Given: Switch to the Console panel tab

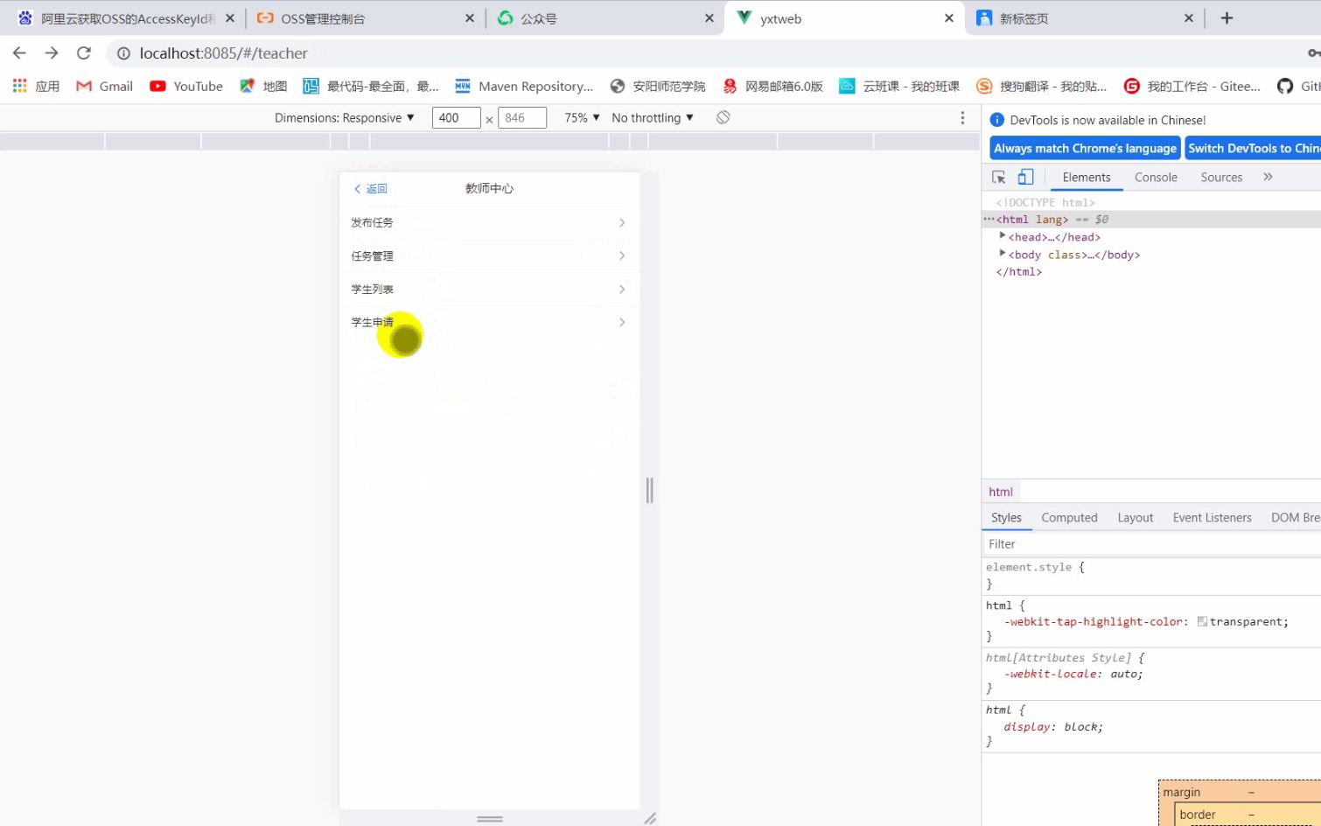Looking at the screenshot, I should click(x=1156, y=177).
